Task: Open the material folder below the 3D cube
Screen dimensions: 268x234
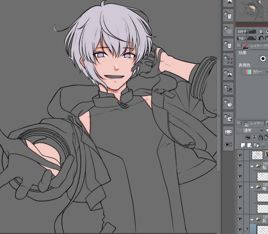Action: [228, 118]
